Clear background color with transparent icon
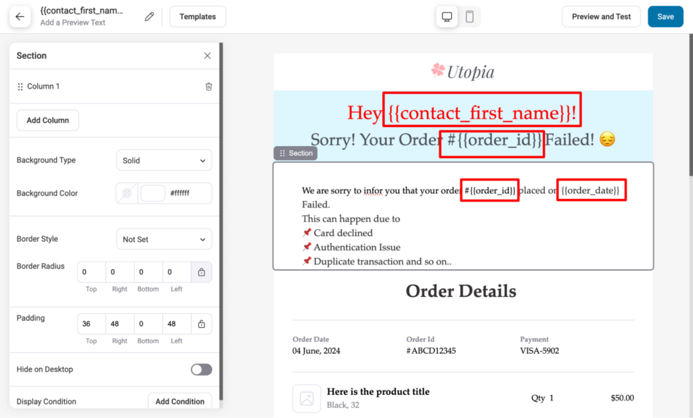 click(127, 193)
